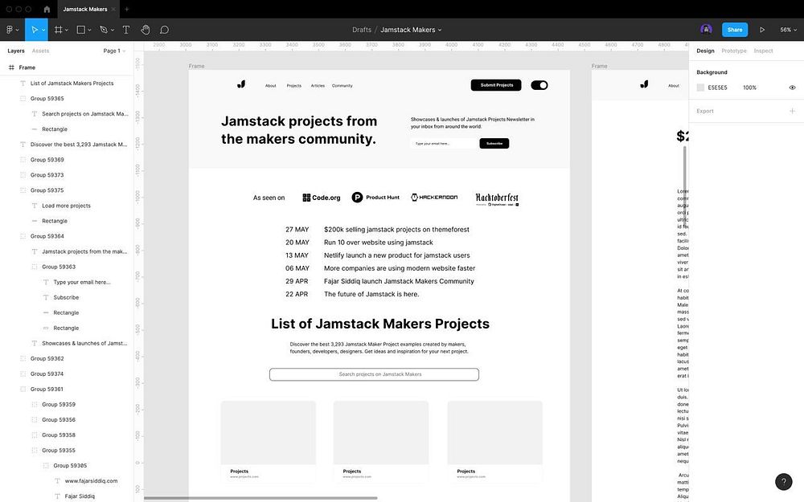Screen dimensions: 804x502
Task: Click the background color swatch E5E5E5
Action: 700,88
